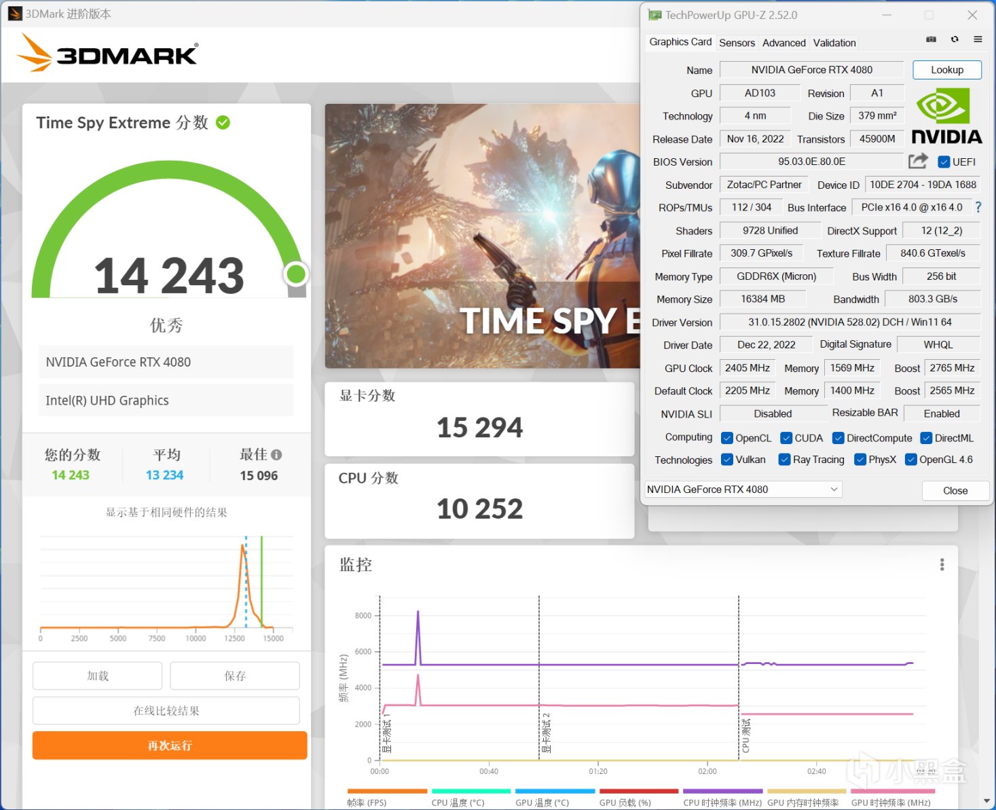
Task: Click the orange 再次运行 button
Action: coord(170,745)
